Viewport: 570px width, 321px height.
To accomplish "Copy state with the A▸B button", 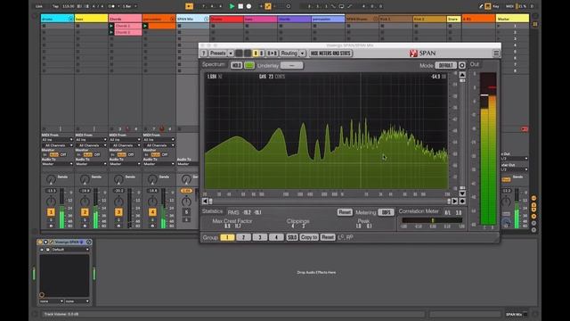I will (x=272, y=53).
